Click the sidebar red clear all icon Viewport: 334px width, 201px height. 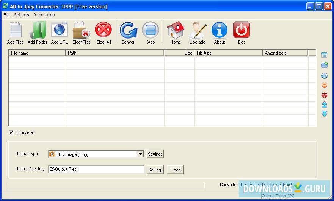point(325,95)
